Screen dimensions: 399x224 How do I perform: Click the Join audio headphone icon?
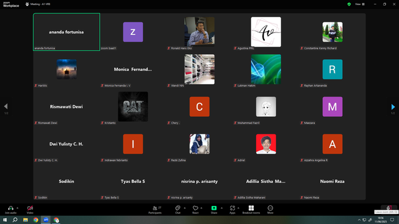(x=11, y=208)
